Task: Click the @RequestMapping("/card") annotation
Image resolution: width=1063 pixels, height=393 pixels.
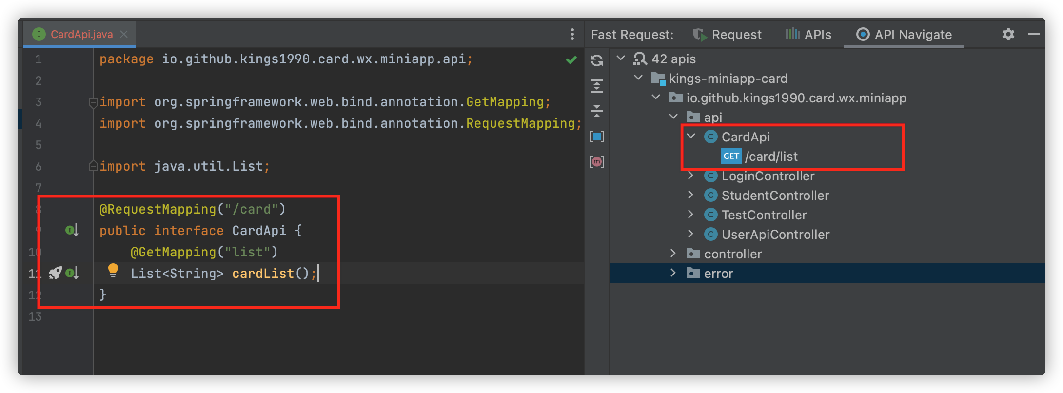Action: (193, 209)
